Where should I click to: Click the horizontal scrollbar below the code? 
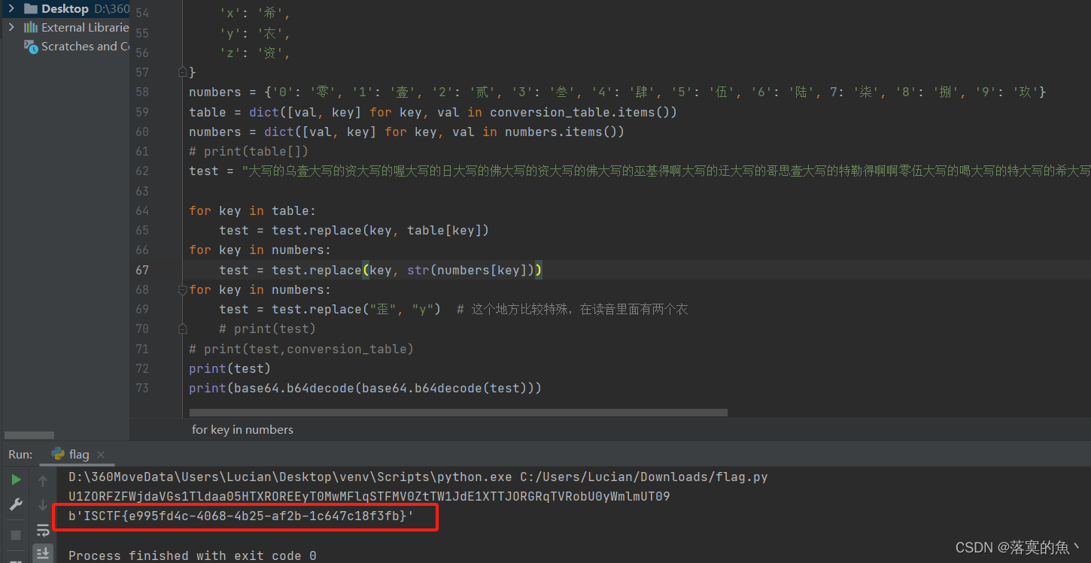point(459,412)
